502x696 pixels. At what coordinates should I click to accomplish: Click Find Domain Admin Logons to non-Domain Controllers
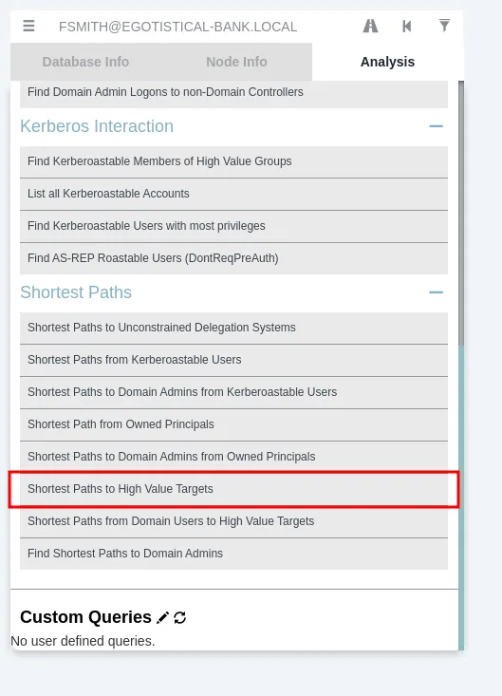[233, 92]
